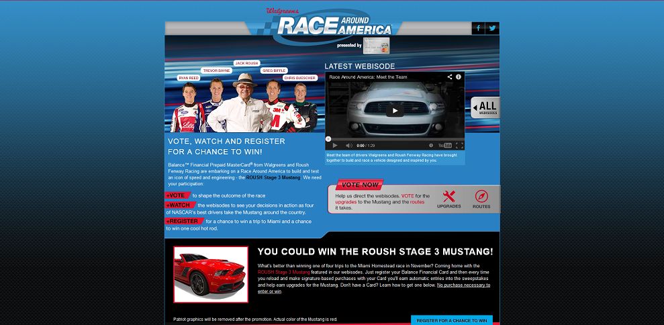This screenshot has height=325, width=664.
Task: Click video title 'Race Around America: Meet the Team'
Action: (x=368, y=77)
